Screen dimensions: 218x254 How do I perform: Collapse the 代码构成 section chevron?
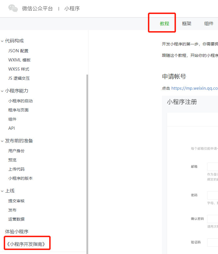point(2,41)
